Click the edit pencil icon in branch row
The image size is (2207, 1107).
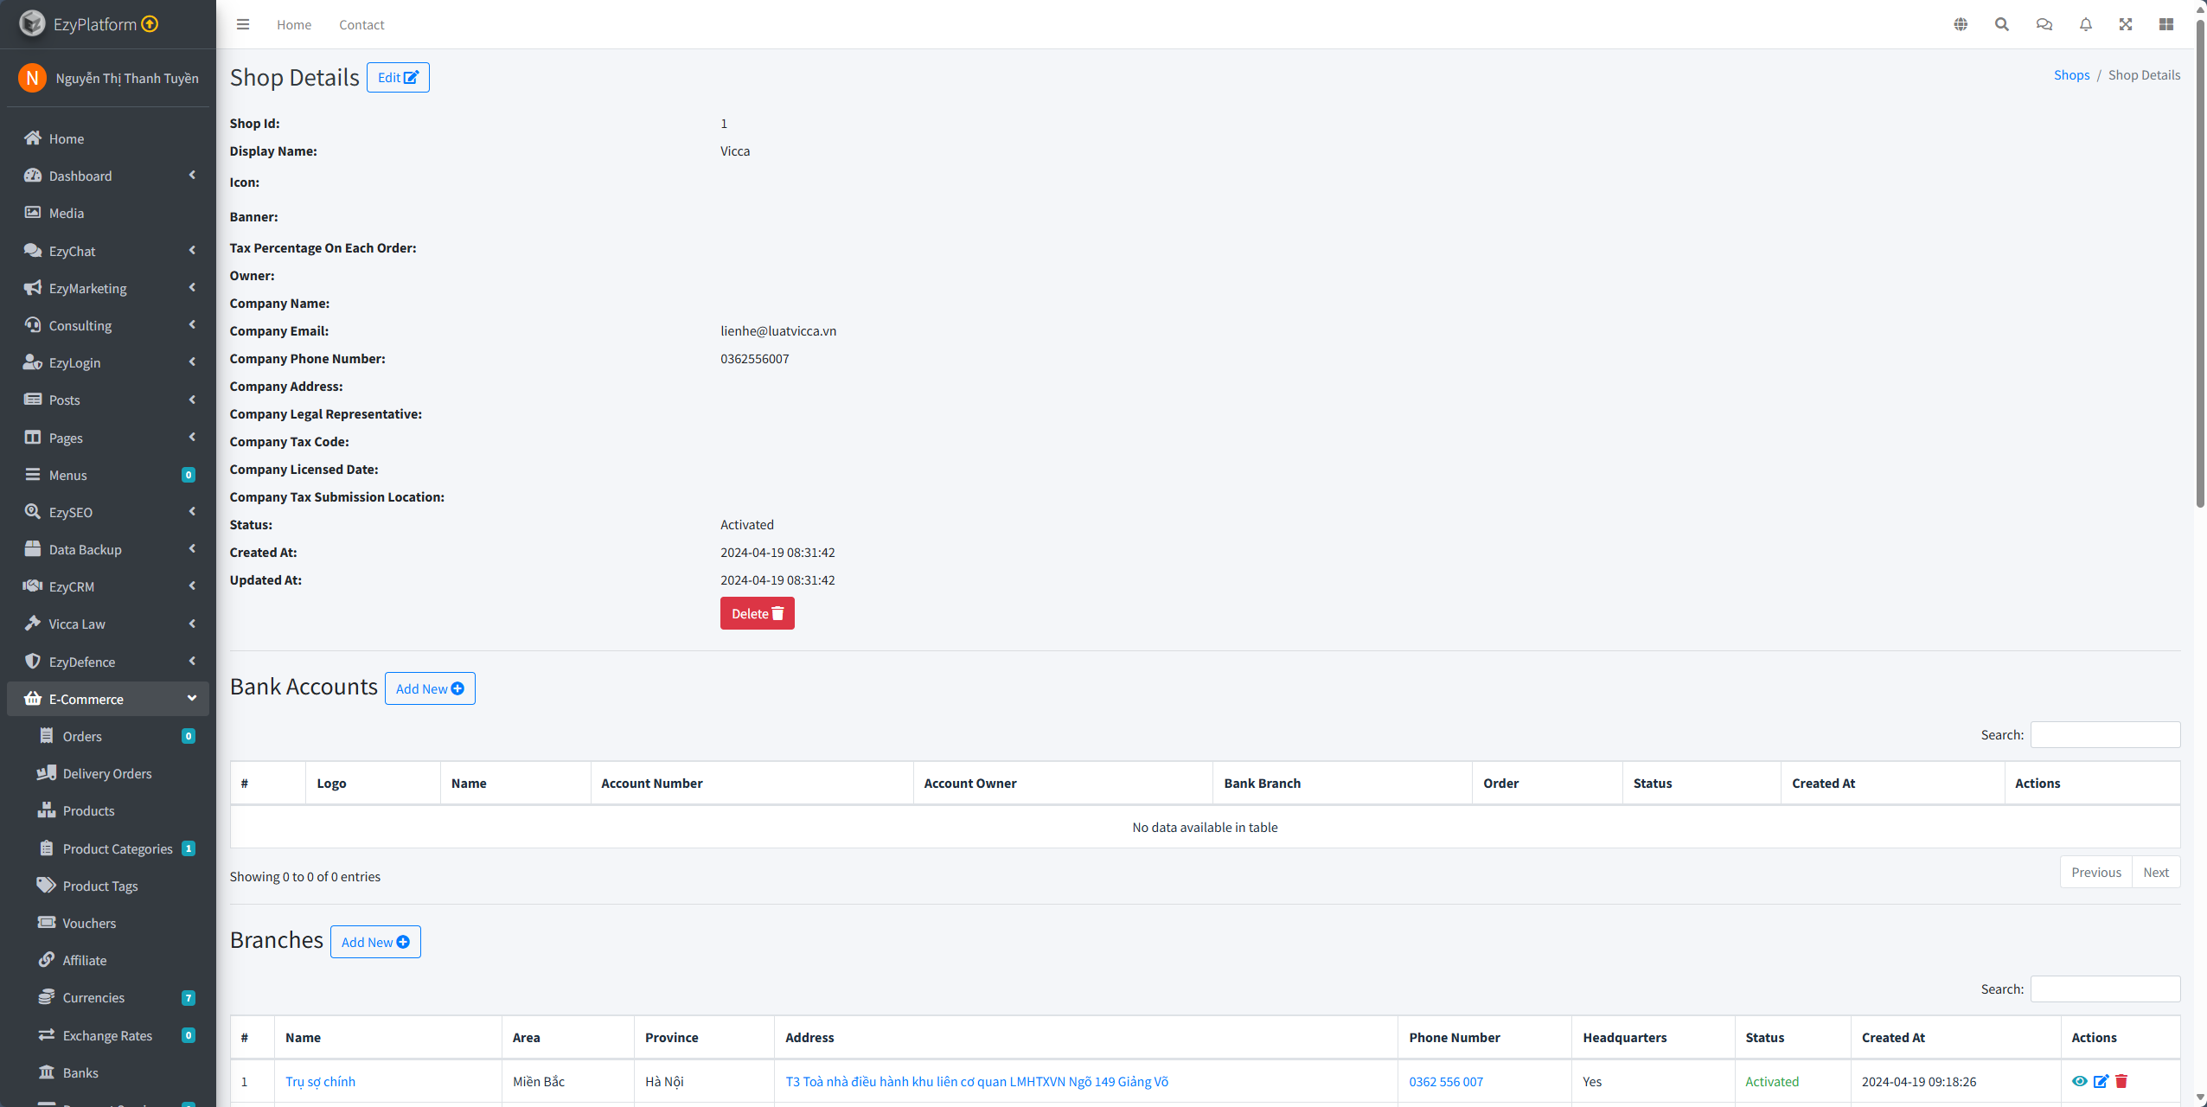click(x=2101, y=1081)
